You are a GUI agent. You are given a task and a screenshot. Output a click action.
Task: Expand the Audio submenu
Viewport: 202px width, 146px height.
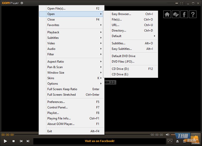tap(72, 49)
